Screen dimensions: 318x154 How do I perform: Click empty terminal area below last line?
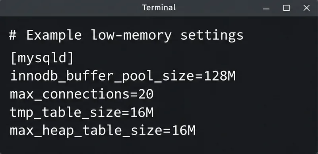point(159,146)
